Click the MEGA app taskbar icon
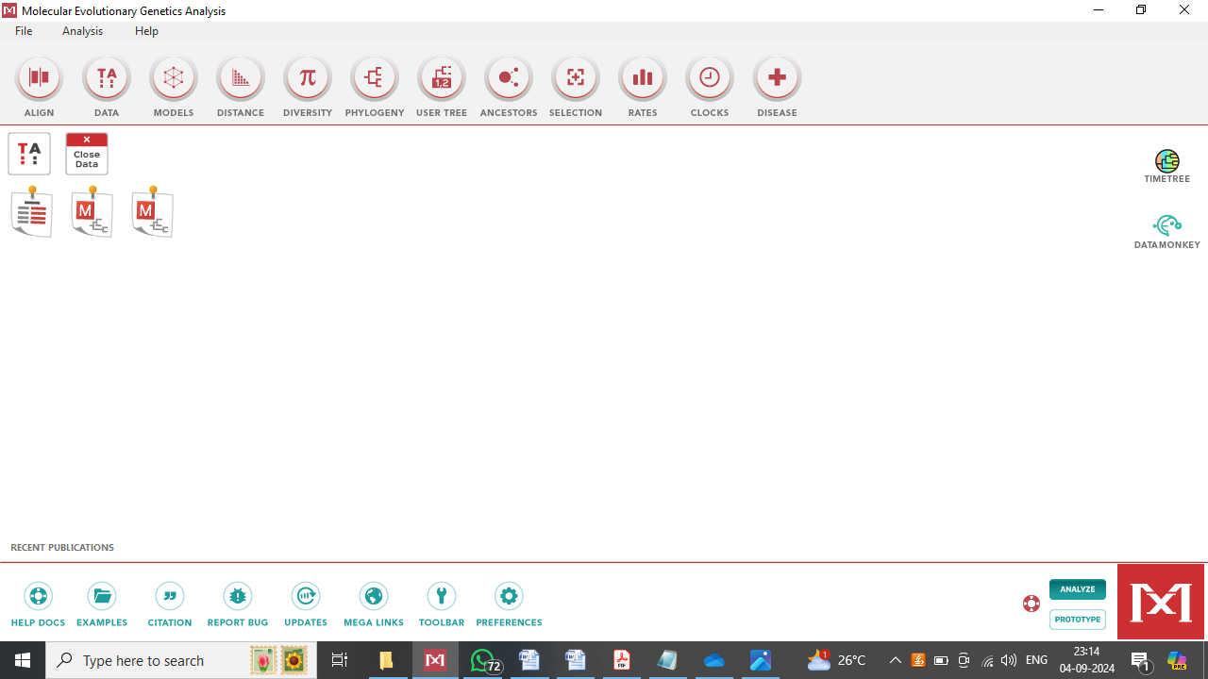The image size is (1208, 679). 435,660
